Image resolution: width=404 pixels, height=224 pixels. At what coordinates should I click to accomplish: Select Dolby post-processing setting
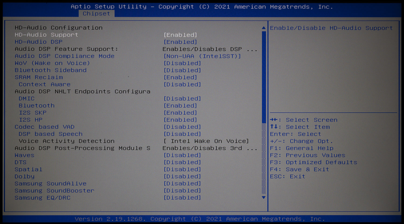[x=25, y=176]
